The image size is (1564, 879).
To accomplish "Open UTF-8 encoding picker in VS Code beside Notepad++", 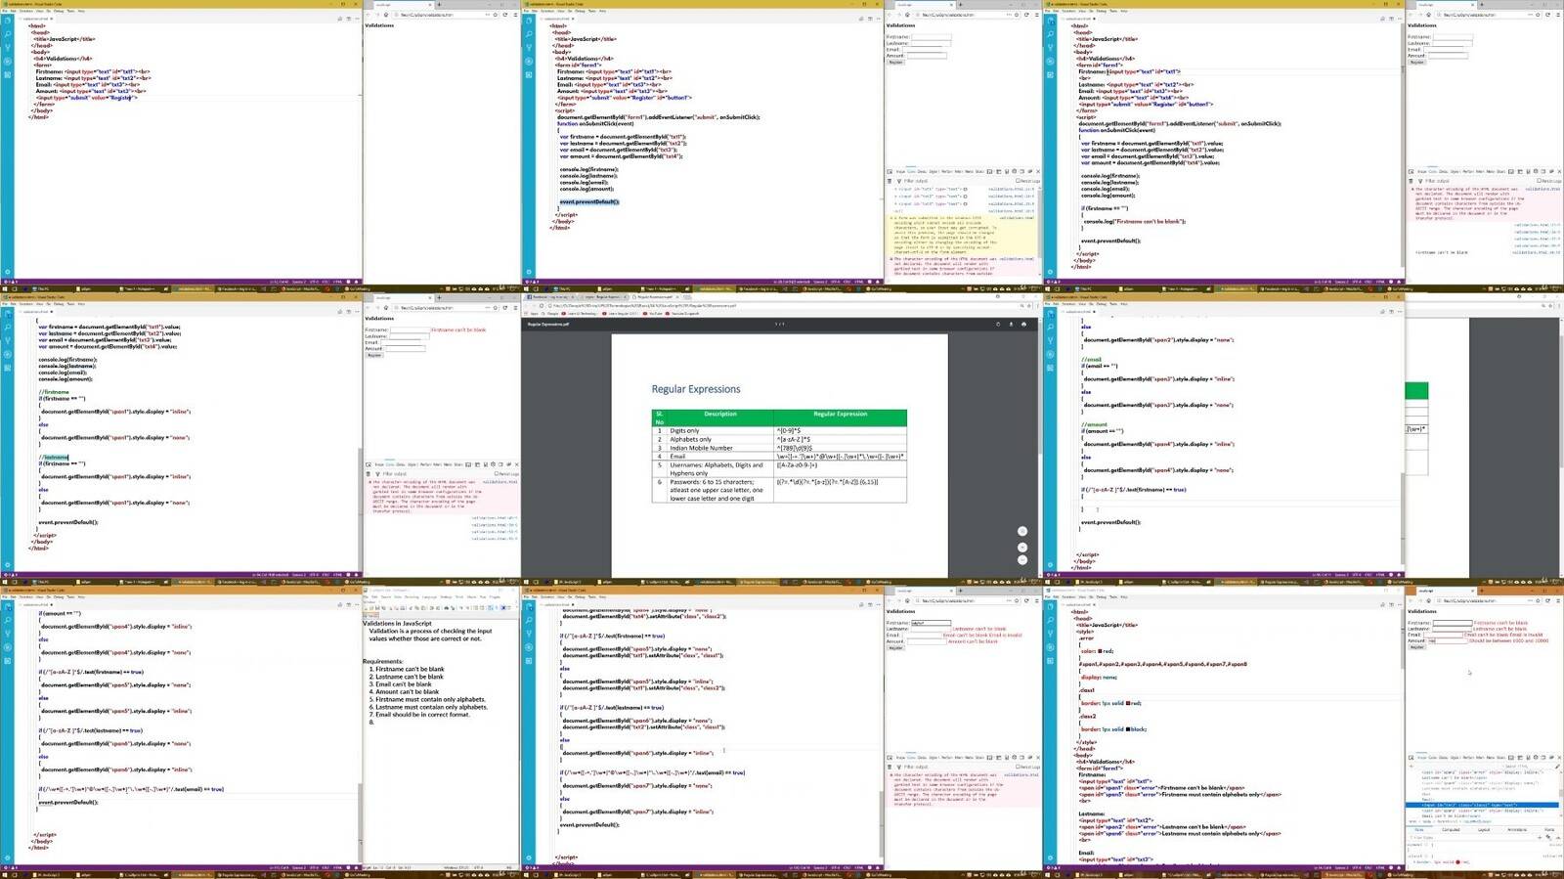I will click(x=315, y=867).
